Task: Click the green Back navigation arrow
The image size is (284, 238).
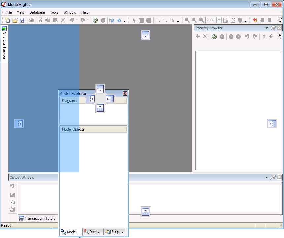Action: (x=95, y=20)
